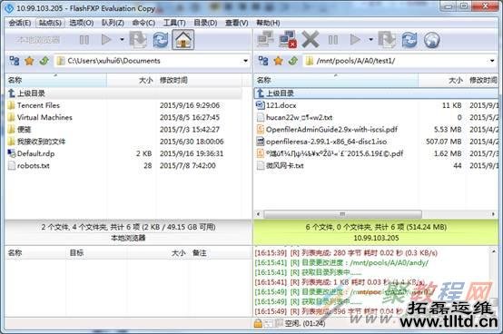Select local 上级目录 parent entry
The height and width of the screenshot is (334, 503).
coord(123,93)
